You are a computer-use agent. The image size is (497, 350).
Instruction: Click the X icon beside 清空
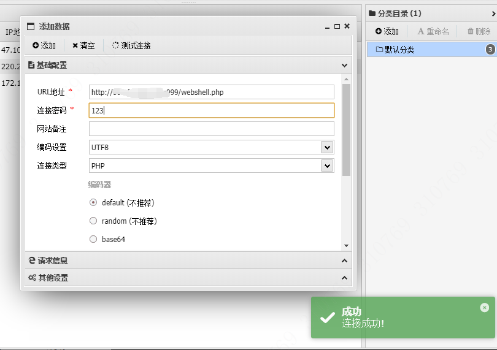click(75, 45)
